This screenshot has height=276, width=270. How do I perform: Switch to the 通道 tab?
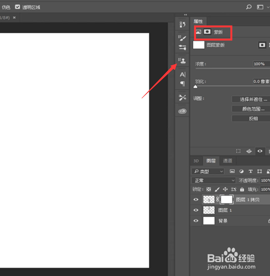tap(228, 161)
